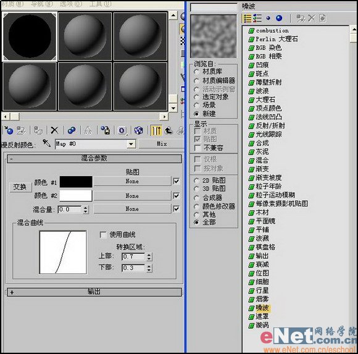Select the 3D 贴图 radio filter
Screen dimensions: 358x354
click(x=196, y=189)
